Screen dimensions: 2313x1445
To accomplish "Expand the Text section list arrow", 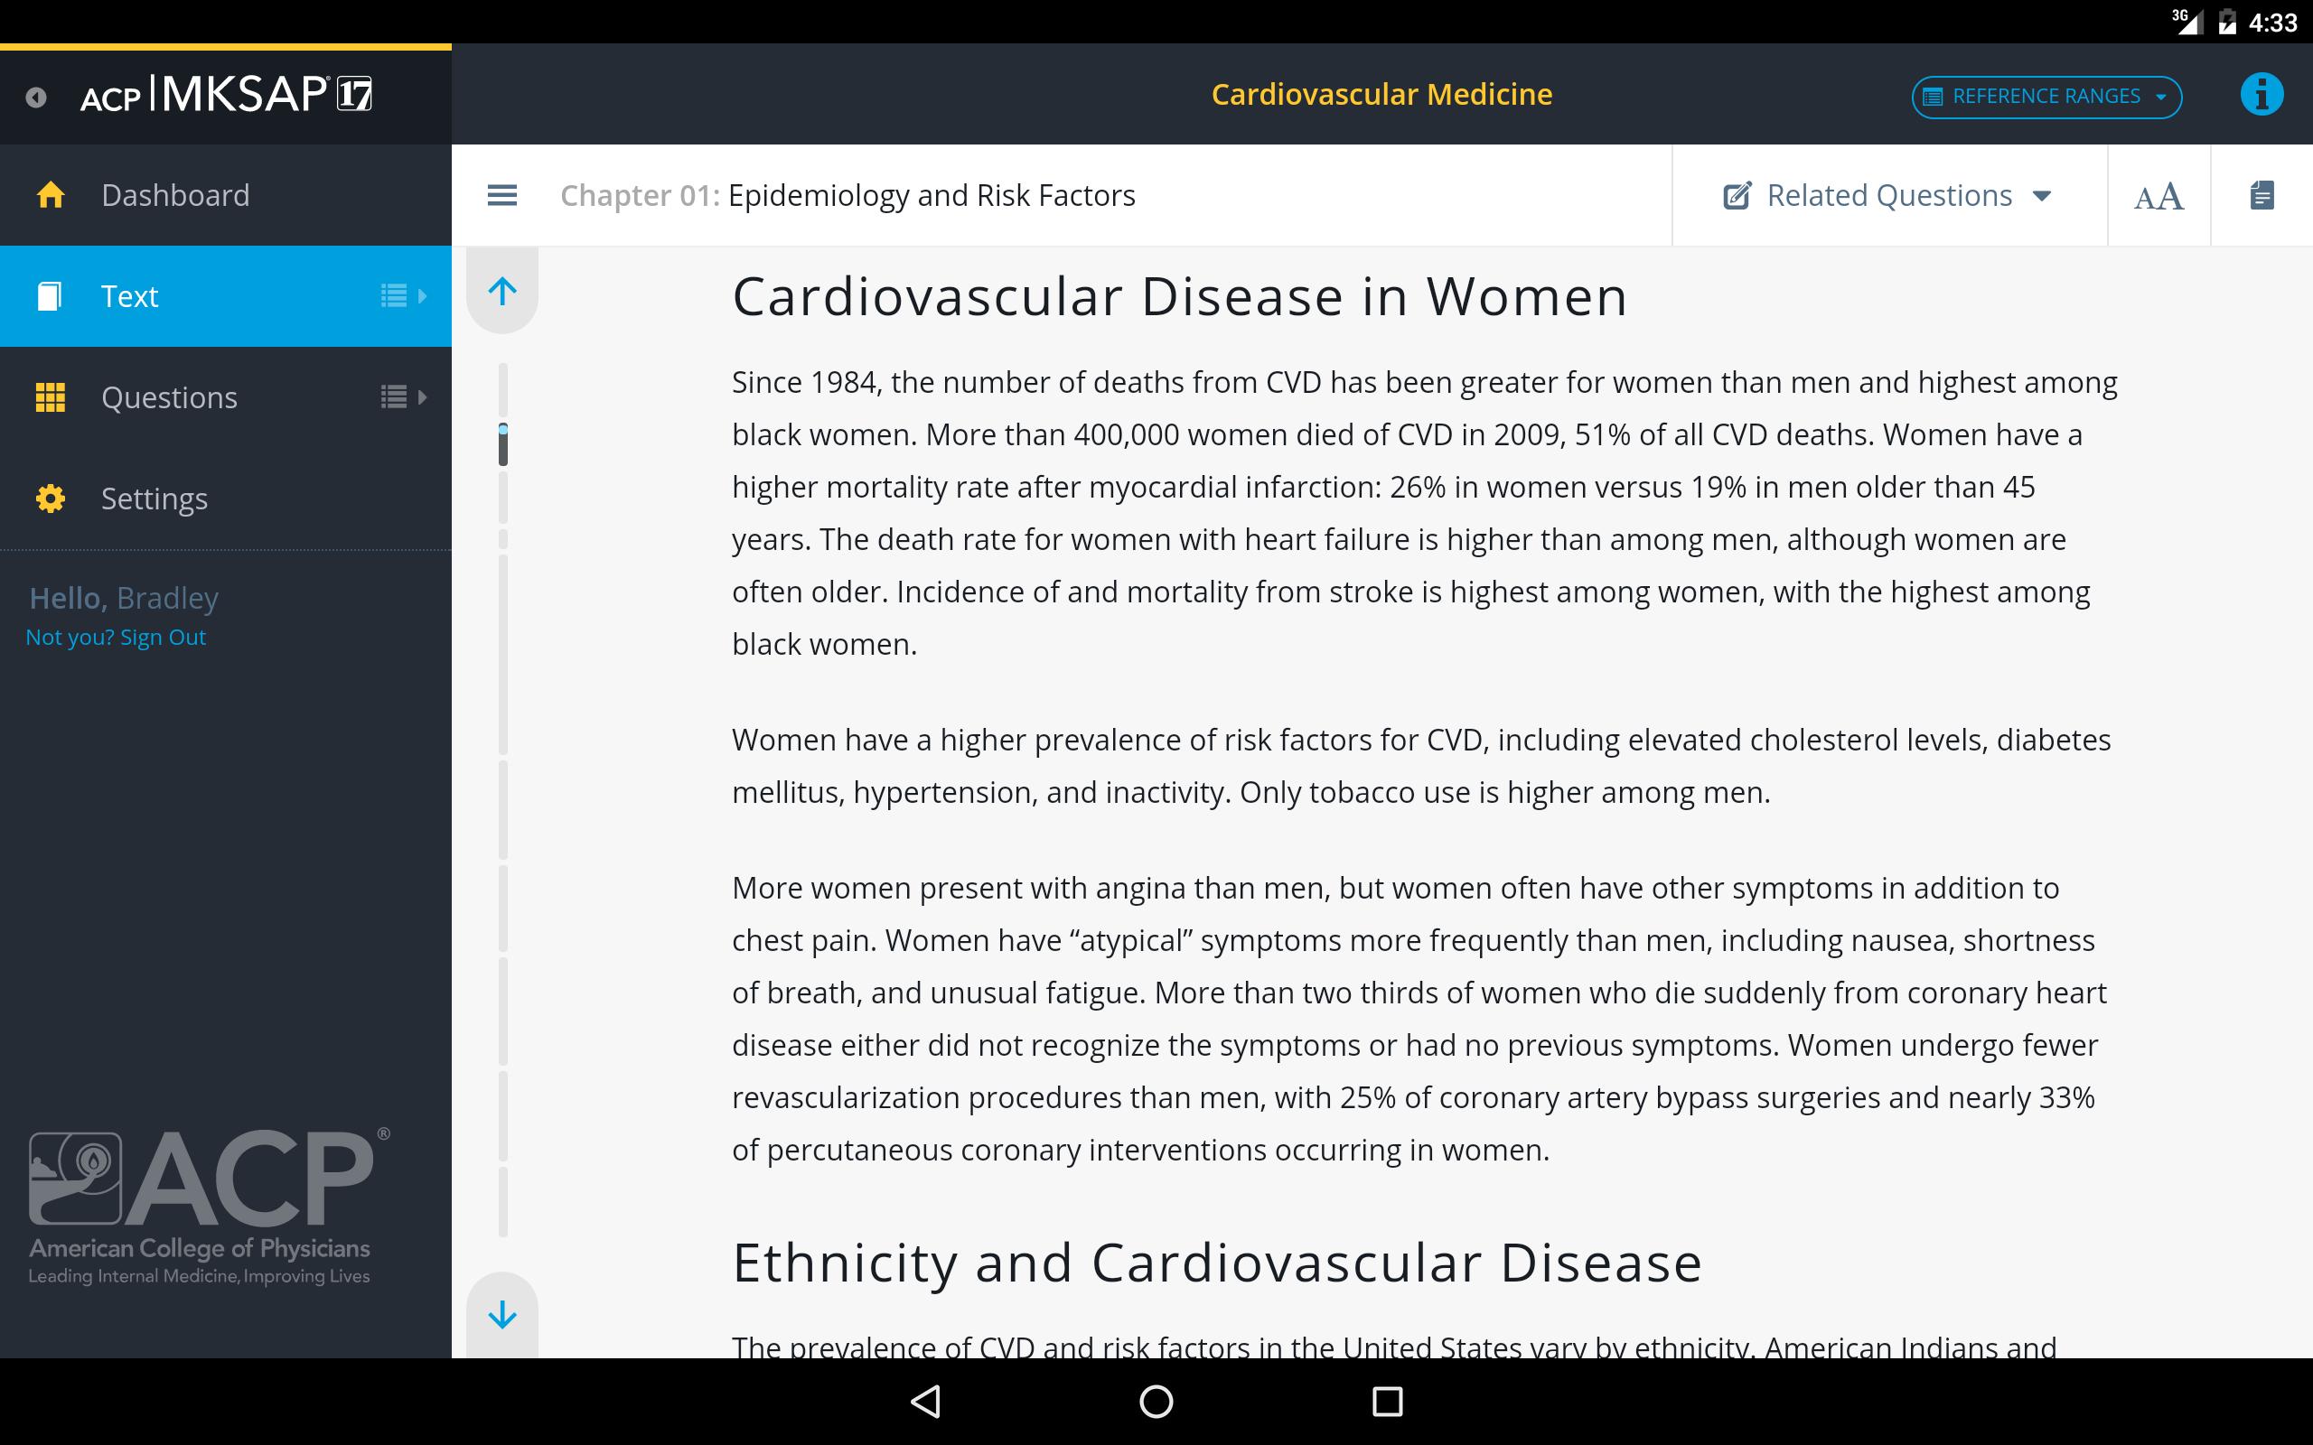I will point(403,296).
